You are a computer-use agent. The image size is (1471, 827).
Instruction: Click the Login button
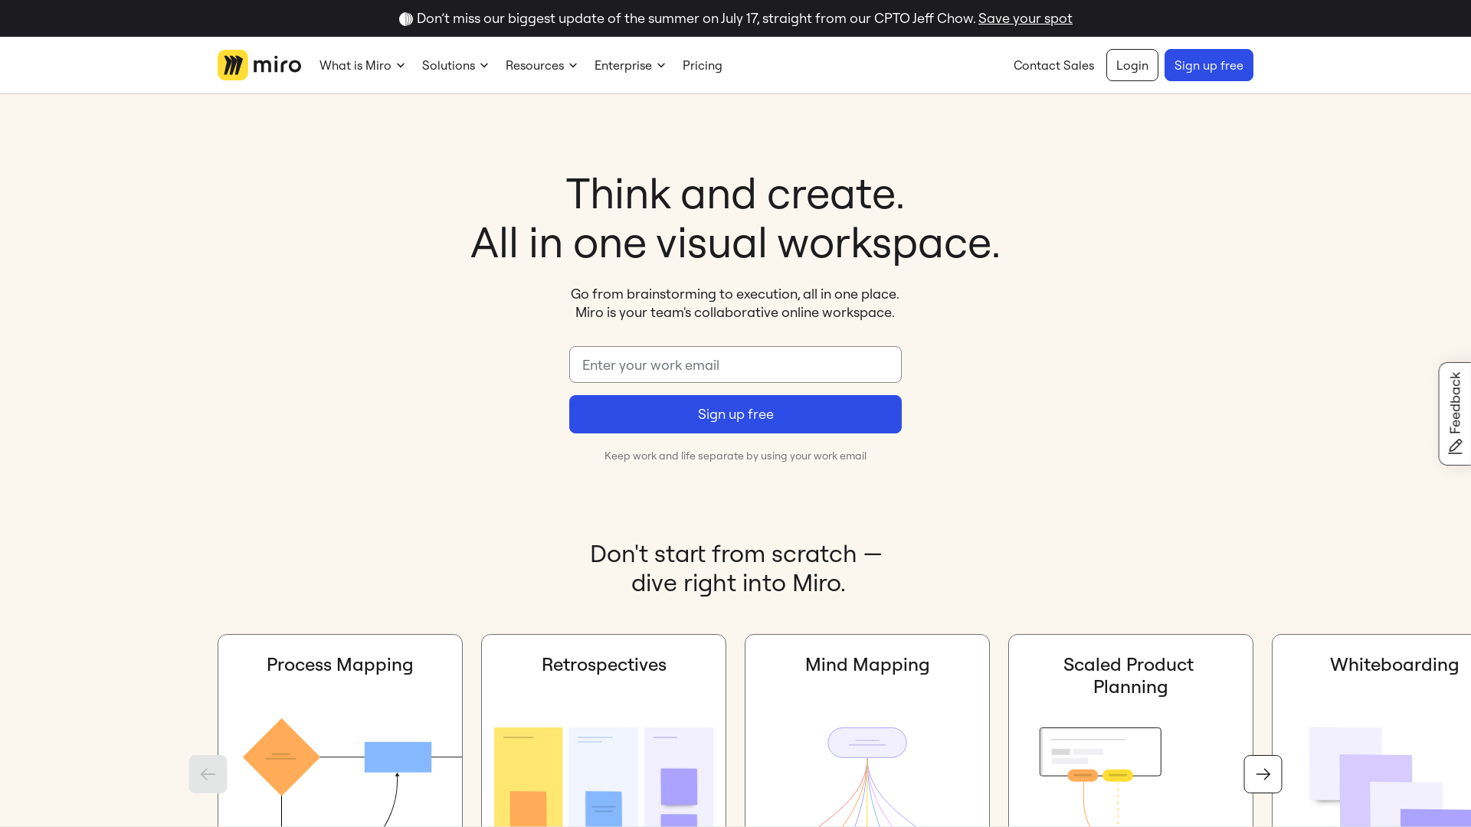pyautogui.click(x=1132, y=65)
